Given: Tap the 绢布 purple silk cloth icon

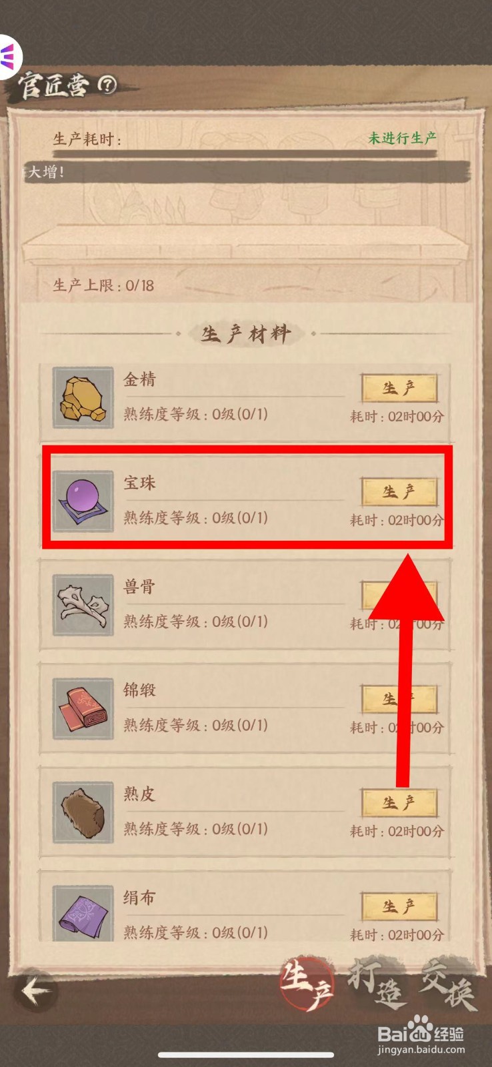Looking at the screenshot, I should [x=83, y=912].
